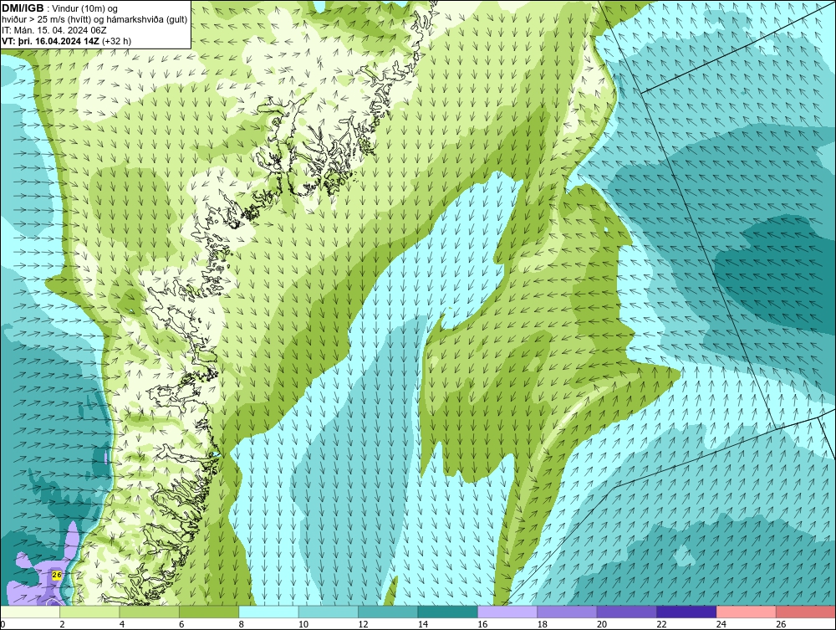Click the hviður > 25 m/s description line
836x630 pixels.
(x=94, y=20)
